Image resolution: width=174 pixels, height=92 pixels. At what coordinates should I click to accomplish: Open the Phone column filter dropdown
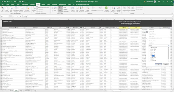[129, 28]
